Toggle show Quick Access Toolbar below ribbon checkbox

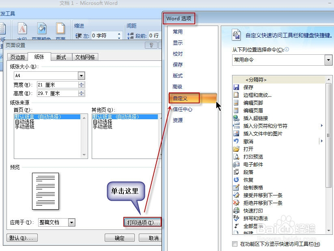click(235, 244)
